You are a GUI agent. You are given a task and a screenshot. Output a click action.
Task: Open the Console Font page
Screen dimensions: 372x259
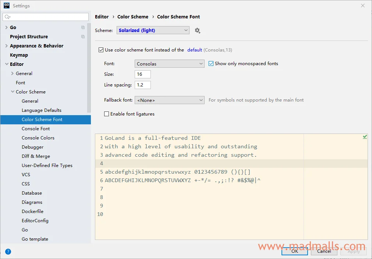tap(36, 128)
